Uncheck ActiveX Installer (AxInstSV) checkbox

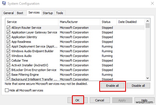9,65
